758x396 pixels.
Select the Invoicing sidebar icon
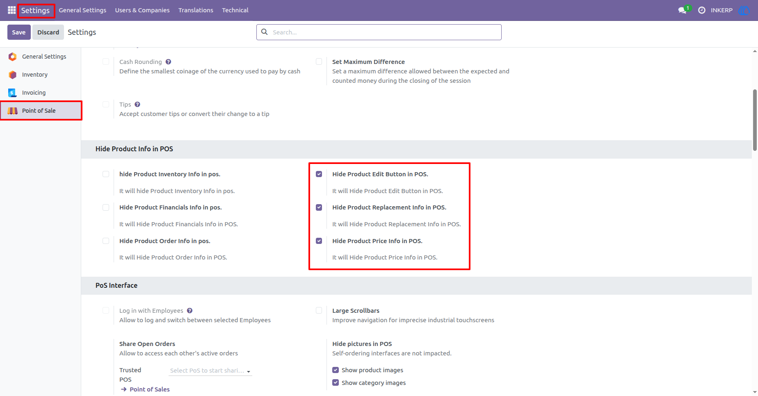[x=13, y=93]
